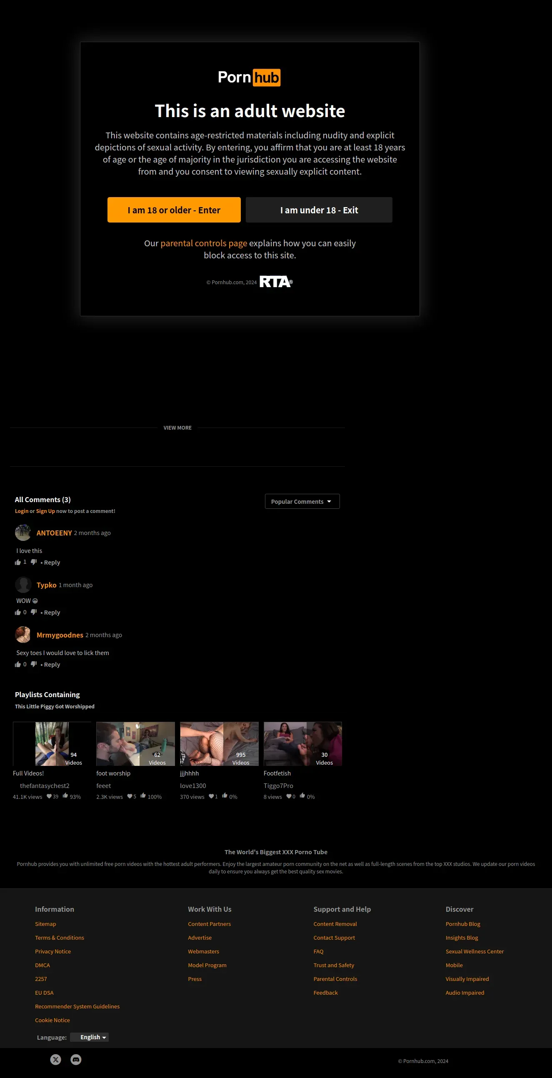Image resolution: width=552 pixels, height=1078 pixels.
Task: Open the "Footfetish" playlist title
Action: click(277, 773)
